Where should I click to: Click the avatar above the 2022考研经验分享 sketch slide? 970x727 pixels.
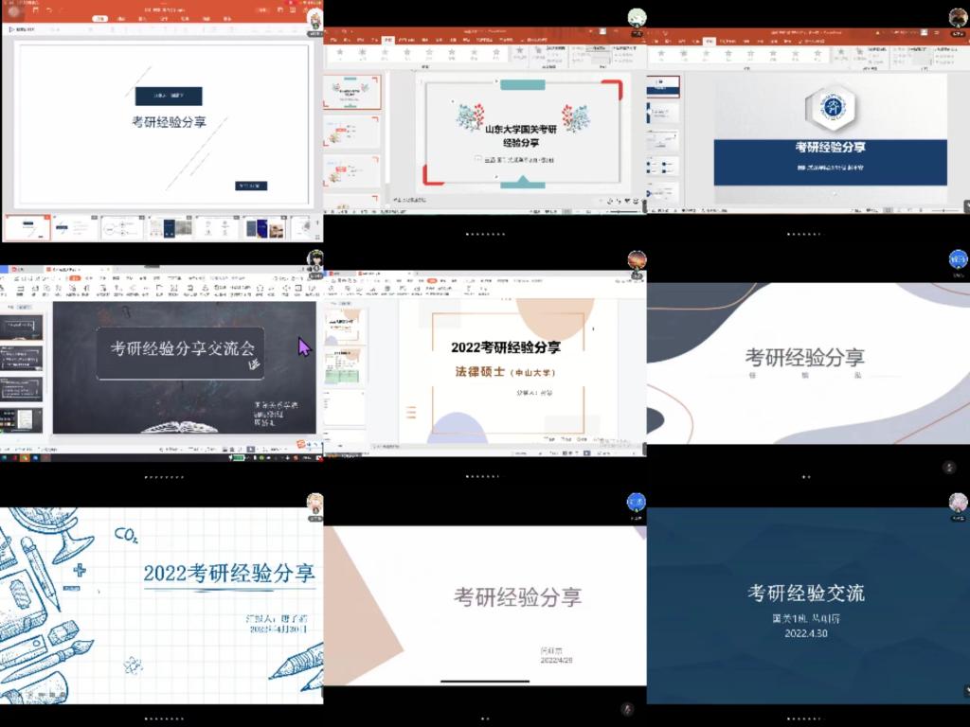[314, 504]
